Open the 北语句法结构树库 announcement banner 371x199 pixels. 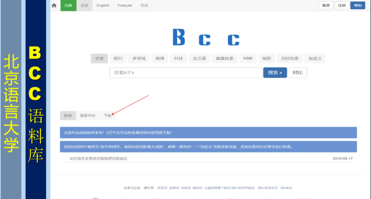click(x=208, y=133)
